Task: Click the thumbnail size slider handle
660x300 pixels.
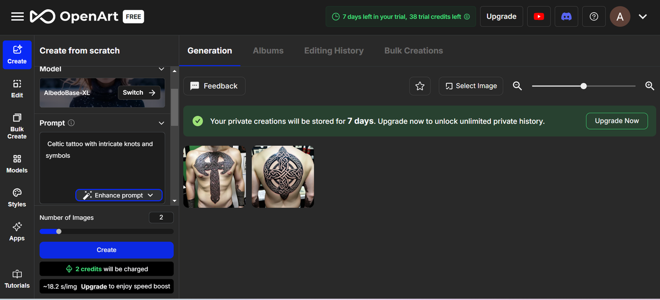Action: click(584, 86)
